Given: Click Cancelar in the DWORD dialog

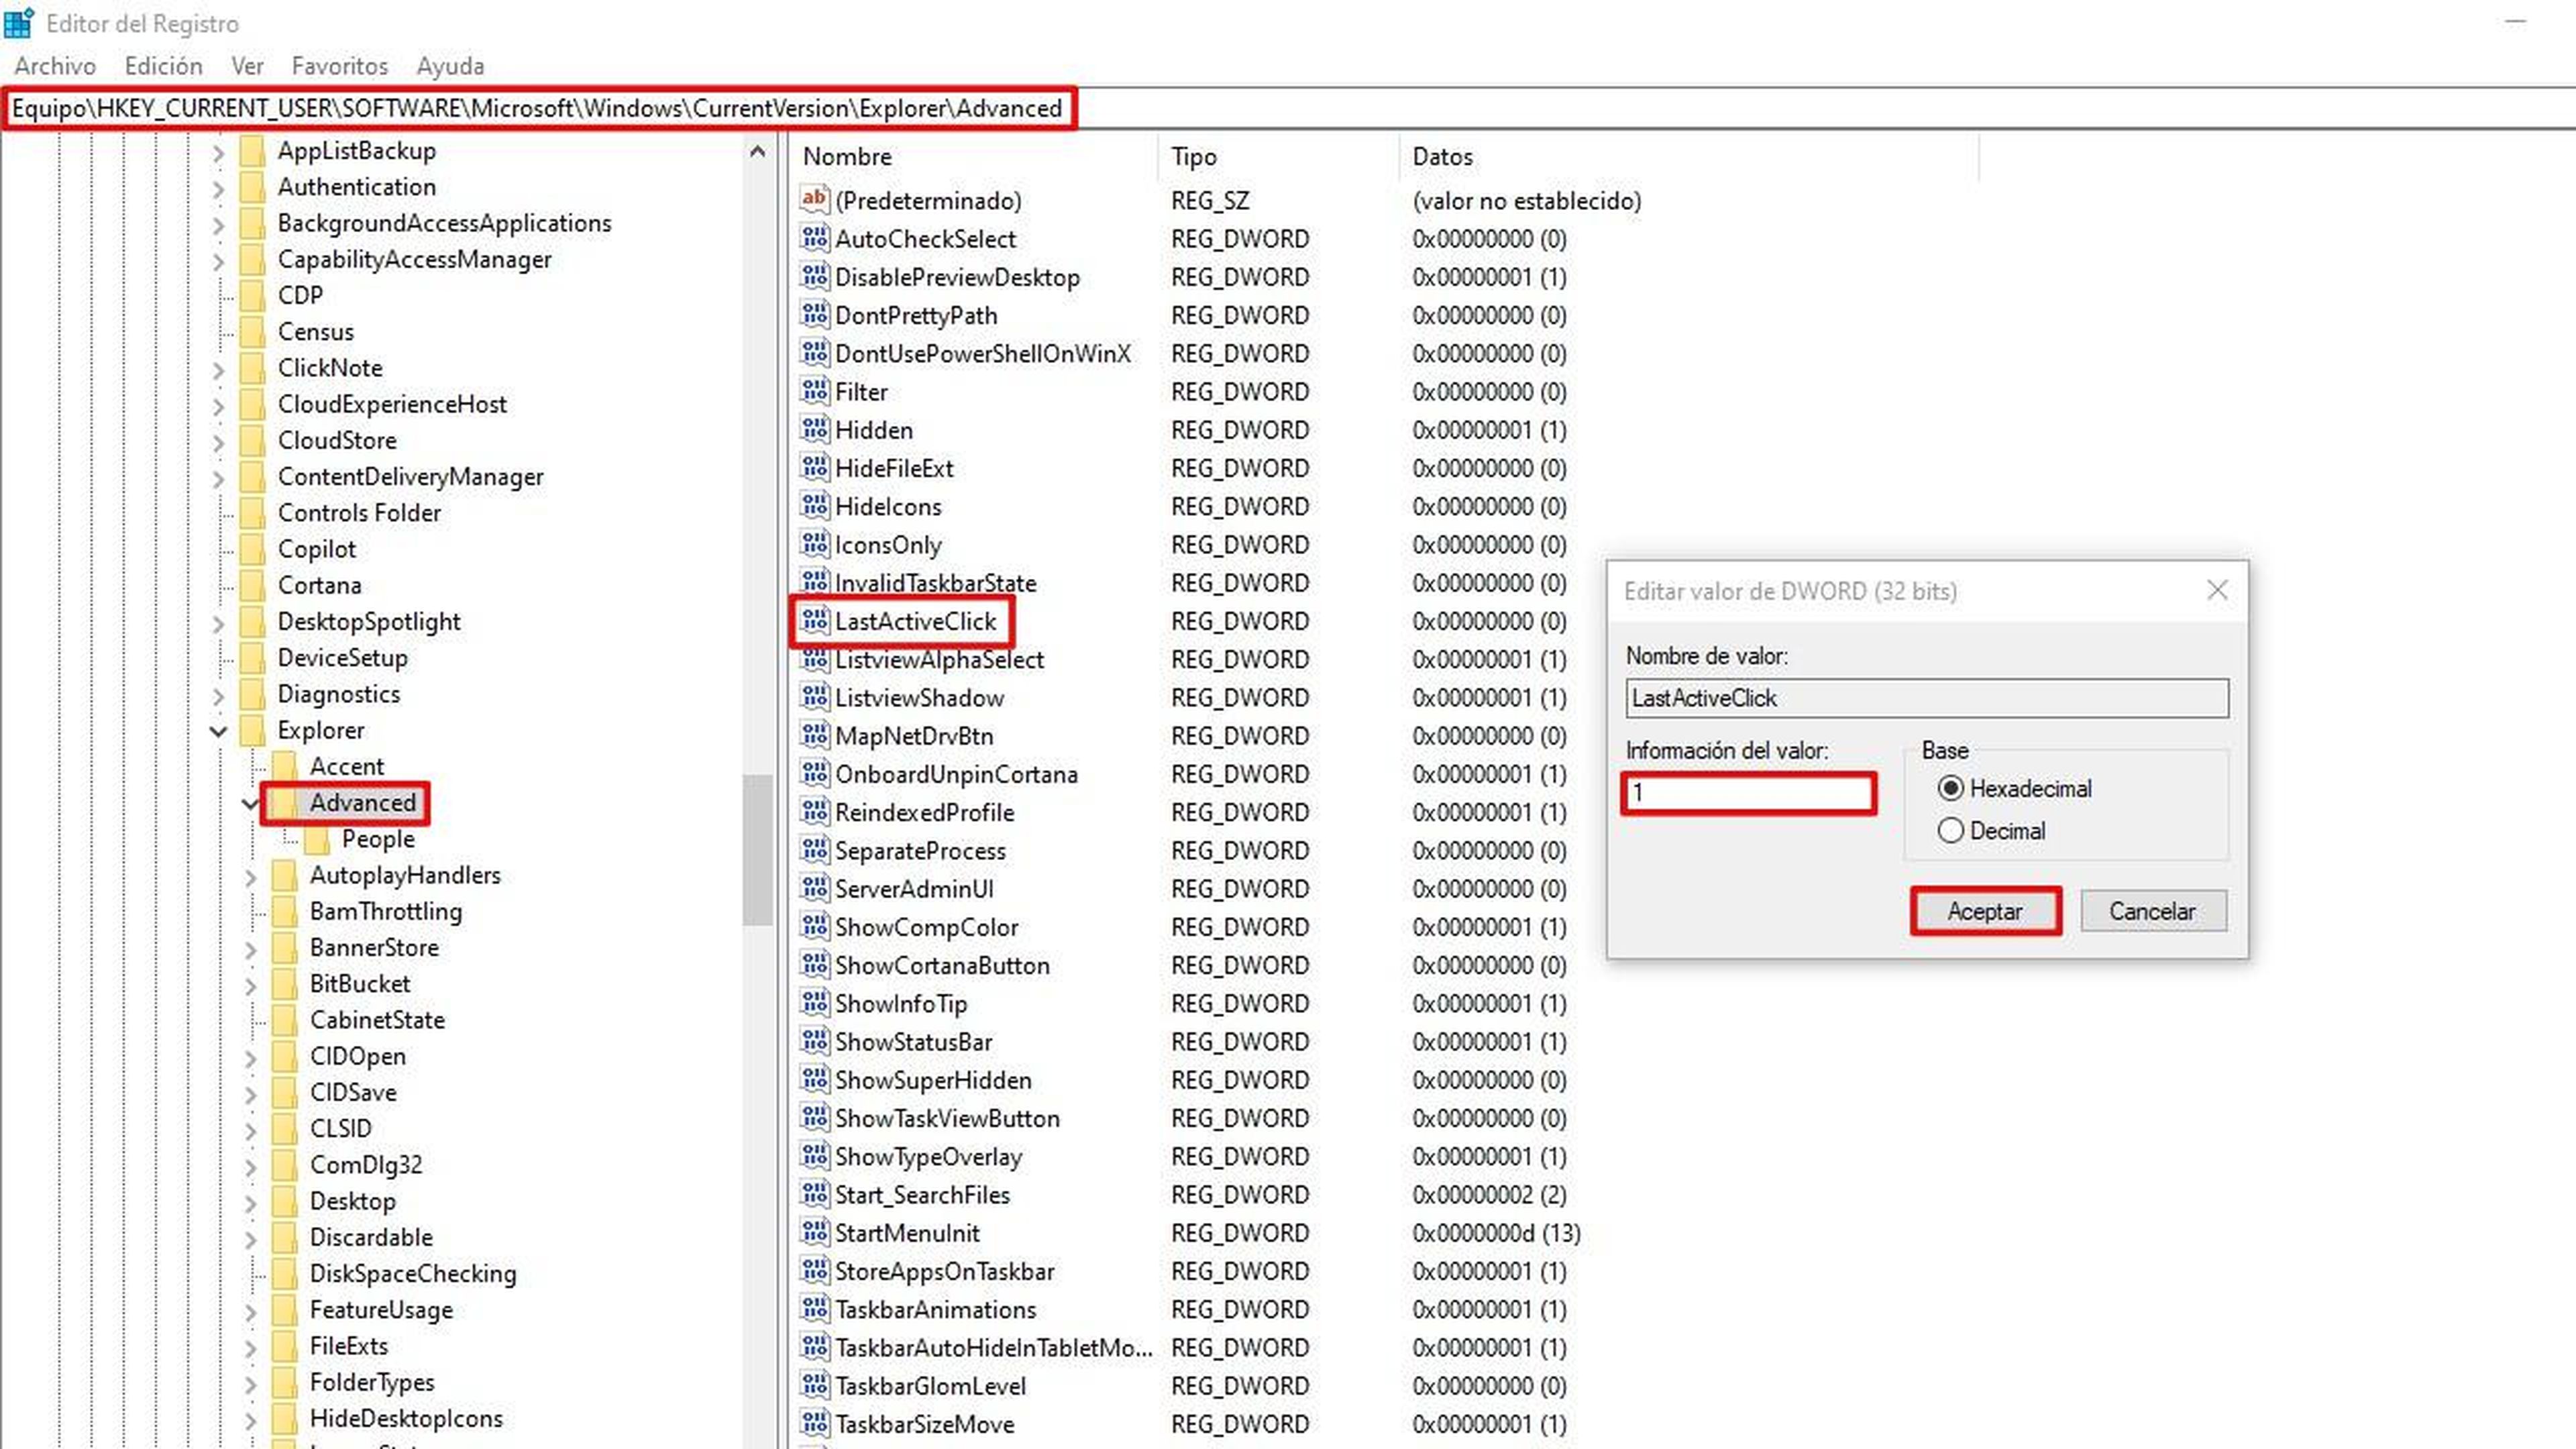Looking at the screenshot, I should (x=2153, y=911).
